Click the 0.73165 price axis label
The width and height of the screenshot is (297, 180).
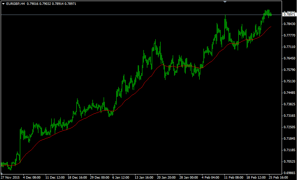click(289, 116)
